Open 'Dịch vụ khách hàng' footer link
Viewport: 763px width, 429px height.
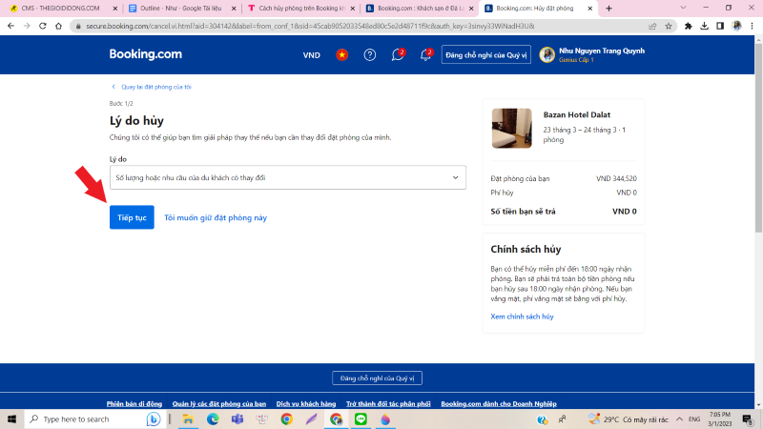coord(306,403)
